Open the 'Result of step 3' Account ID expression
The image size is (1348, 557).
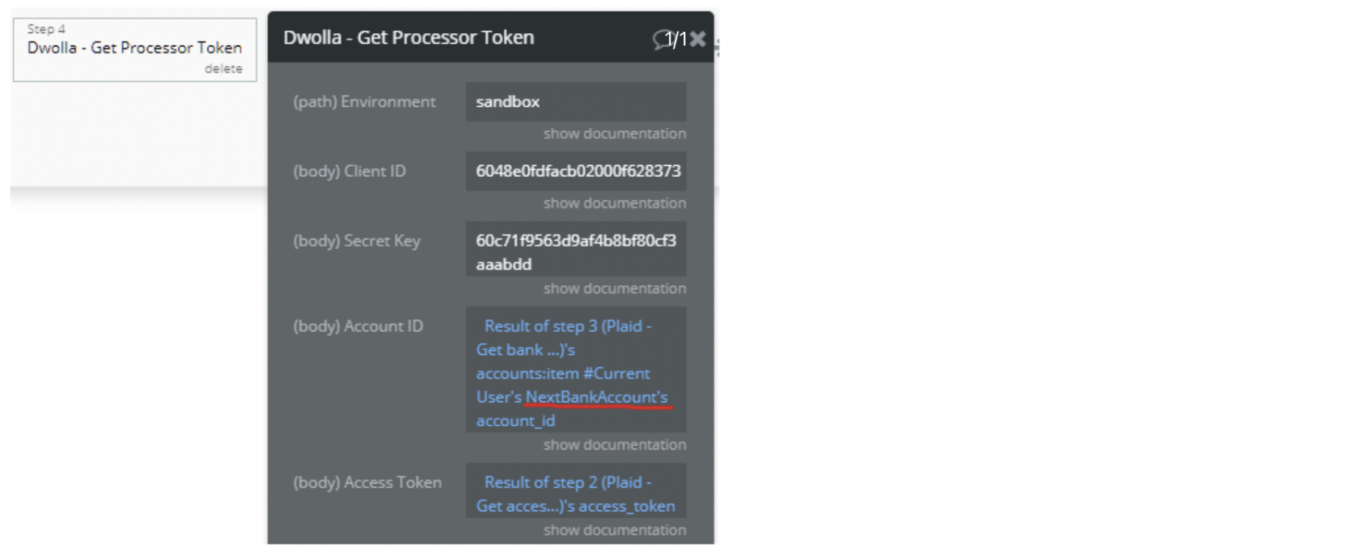pyautogui.click(x=567, y=326)
